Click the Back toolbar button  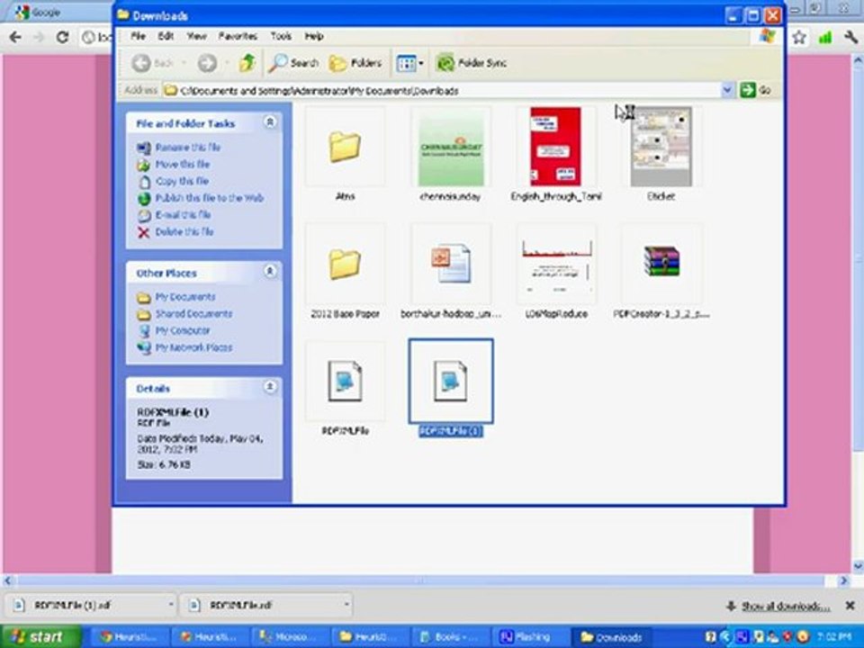click(153, 63)
